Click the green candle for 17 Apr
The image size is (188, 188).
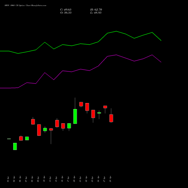[69, 126]
